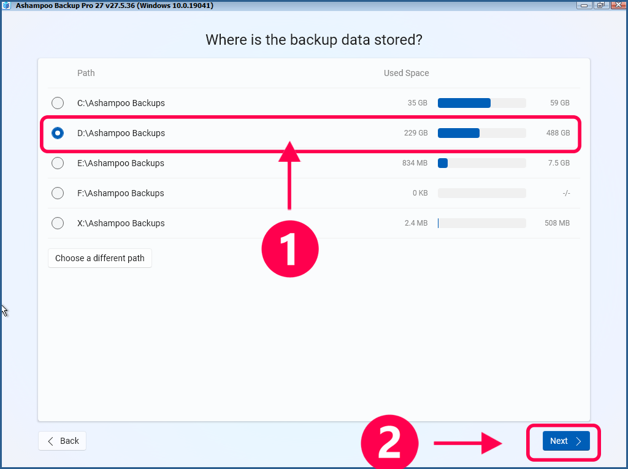Click the E:\Ashampoo Backups path text
Viewport: 628px width, 469px height.
[x=121, y=163]
